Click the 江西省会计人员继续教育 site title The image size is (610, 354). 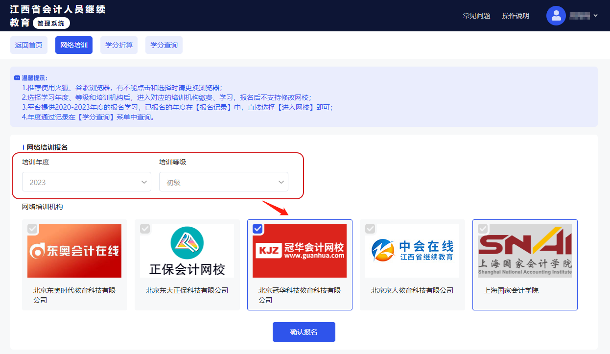(58, 16)
